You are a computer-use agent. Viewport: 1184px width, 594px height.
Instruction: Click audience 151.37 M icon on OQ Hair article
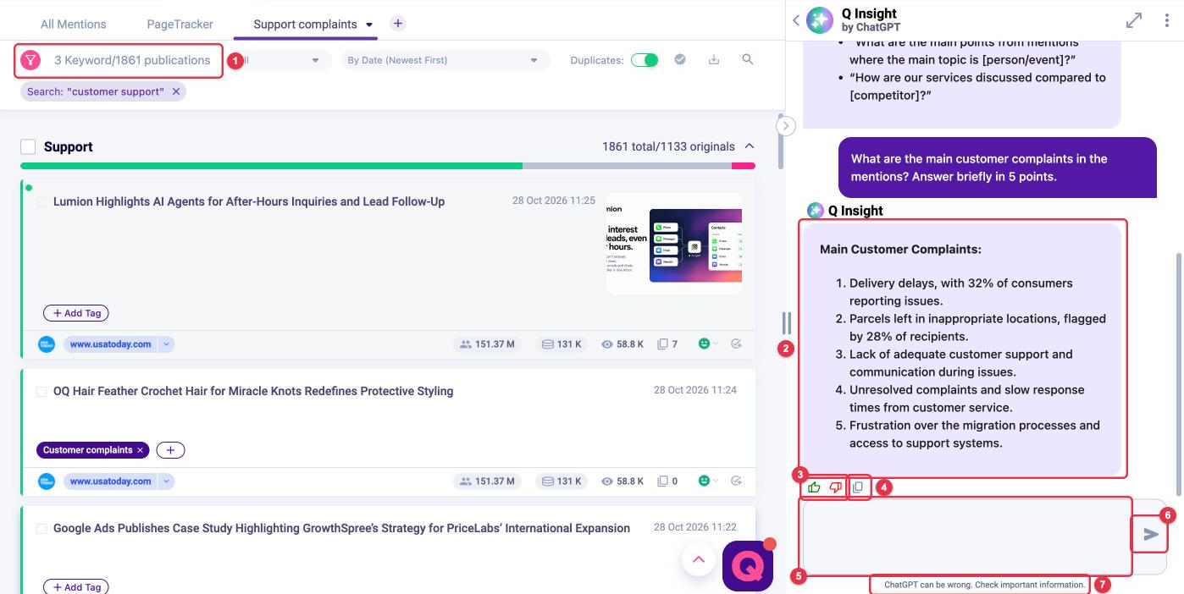465,481
